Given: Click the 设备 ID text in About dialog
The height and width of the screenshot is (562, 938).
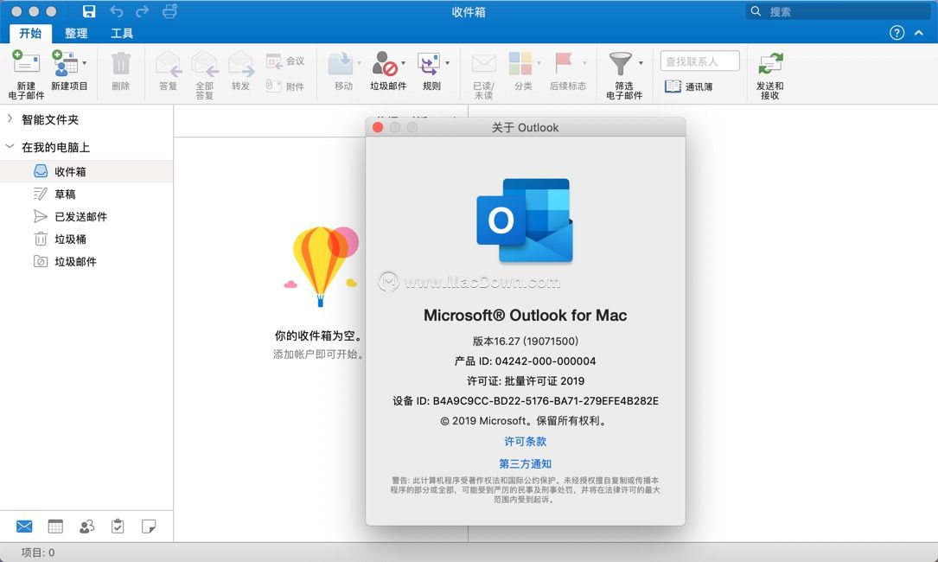Looking at the screenshot, I should (526, 401).
